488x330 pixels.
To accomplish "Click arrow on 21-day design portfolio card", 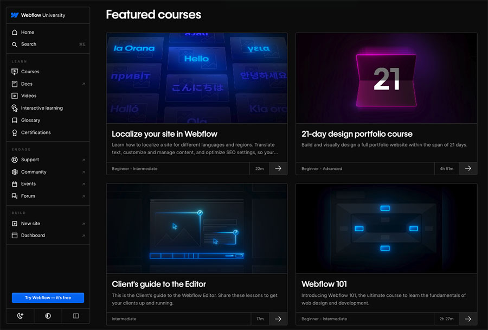I will (468, 169).
